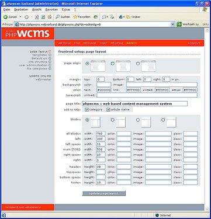Click the header height field

101,167
